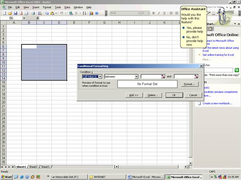Toggle Bold formatting button
Image resolution: width=241 pixels, height=180 pixels.
pos(153,13)
